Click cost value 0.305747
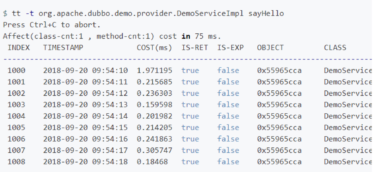This screenshot has height=172, width=373. pyautogui.click(x=154, y=151)
